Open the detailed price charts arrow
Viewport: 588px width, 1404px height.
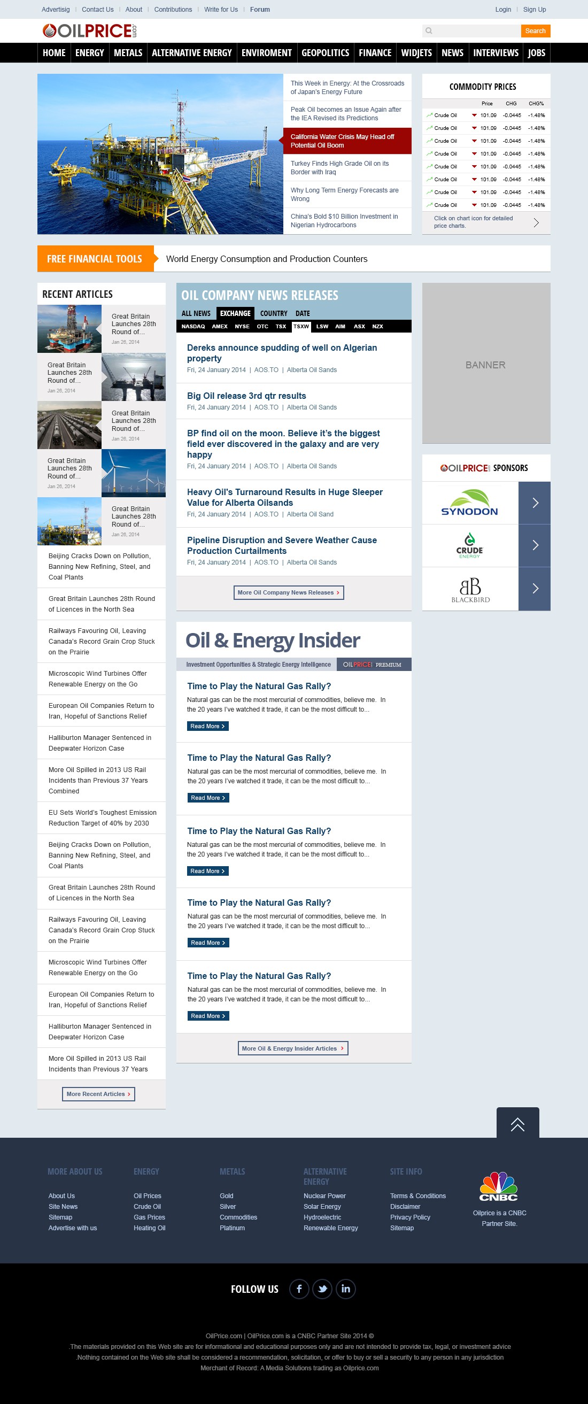click(536, 222)
